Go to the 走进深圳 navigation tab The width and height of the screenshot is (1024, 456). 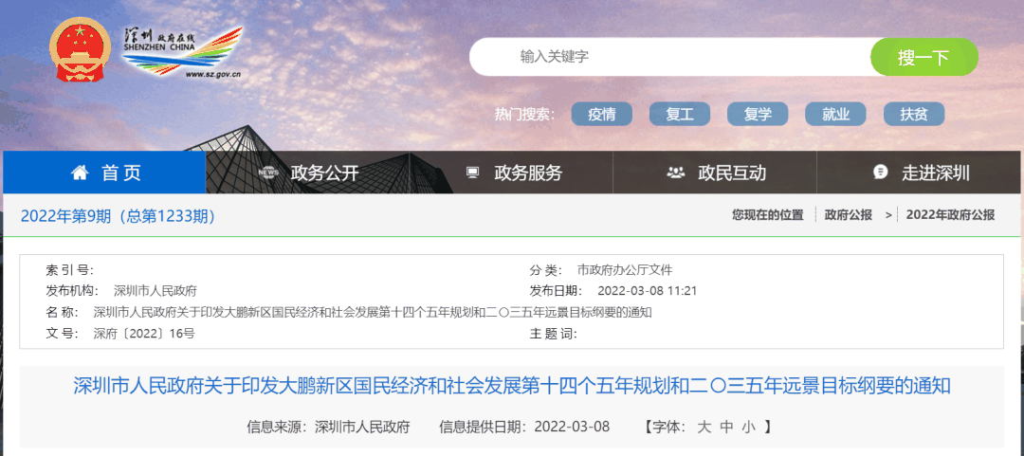(x=935, y=173)
